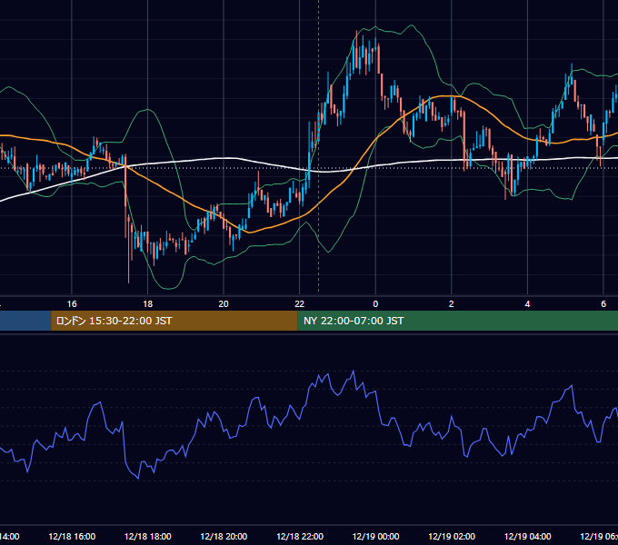Click the 12/19 00:00 date label
618x545 pixels.
[375, 536]
